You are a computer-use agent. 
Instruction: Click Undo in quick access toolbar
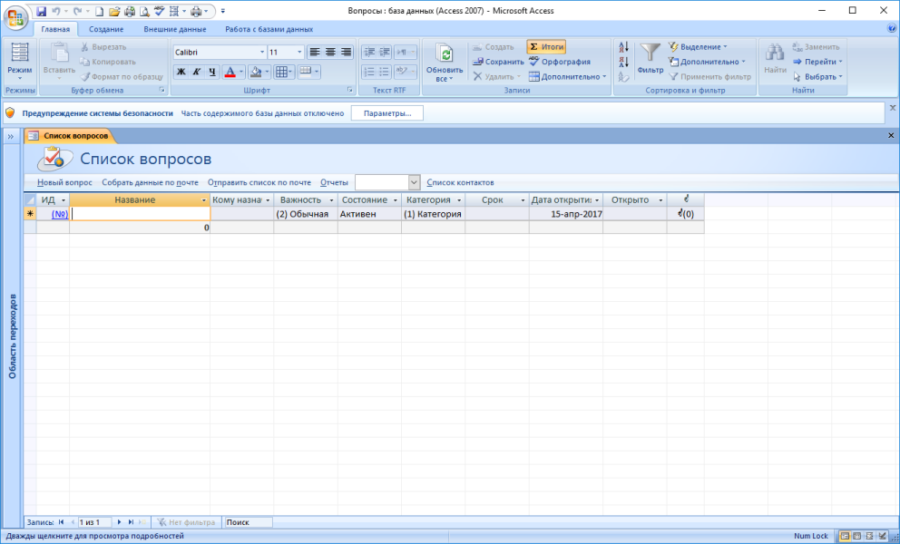click(56, 11)
